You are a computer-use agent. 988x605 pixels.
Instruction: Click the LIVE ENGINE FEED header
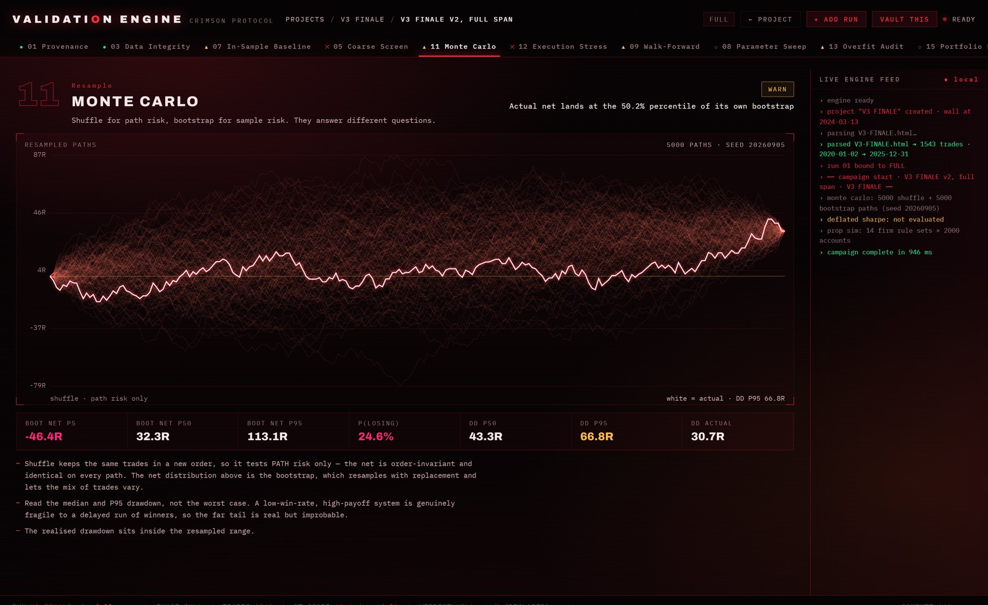click(x=860, y=80)
